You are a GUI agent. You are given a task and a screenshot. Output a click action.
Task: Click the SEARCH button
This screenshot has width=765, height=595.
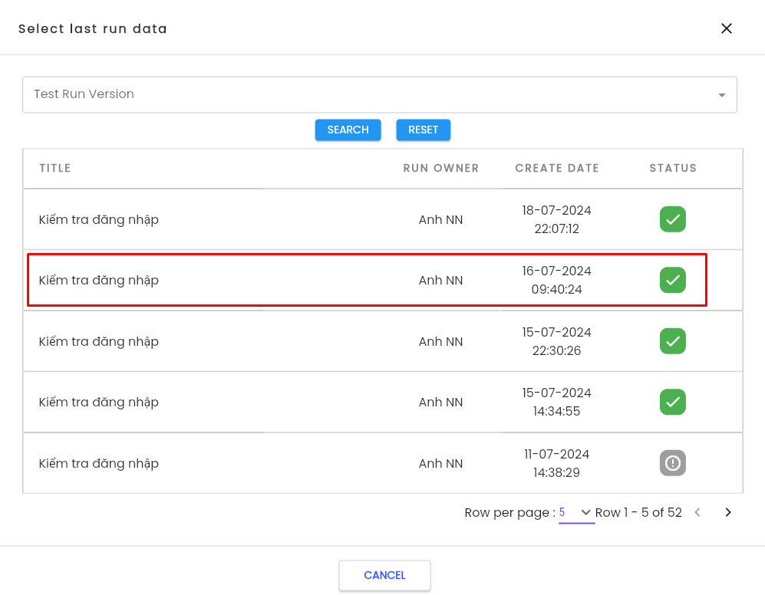click(348, 130)
